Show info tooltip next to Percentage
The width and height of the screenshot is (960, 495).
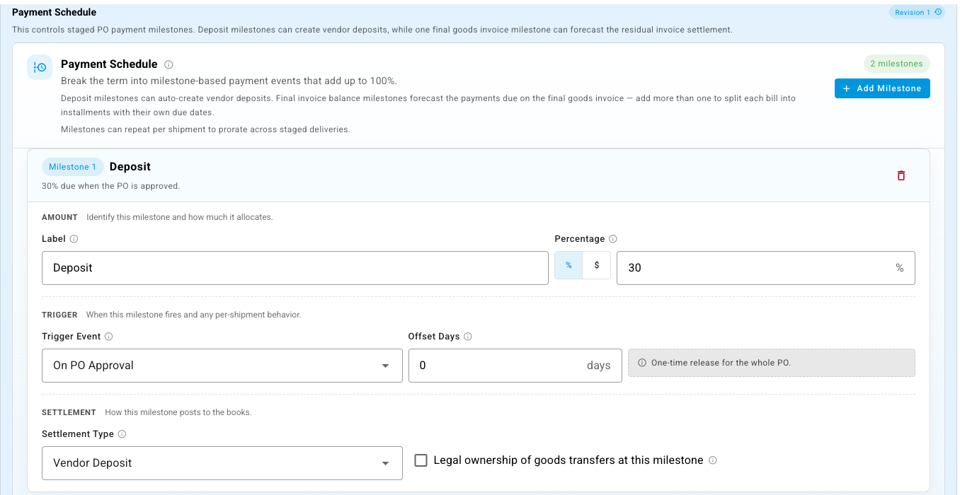point(613,239)
